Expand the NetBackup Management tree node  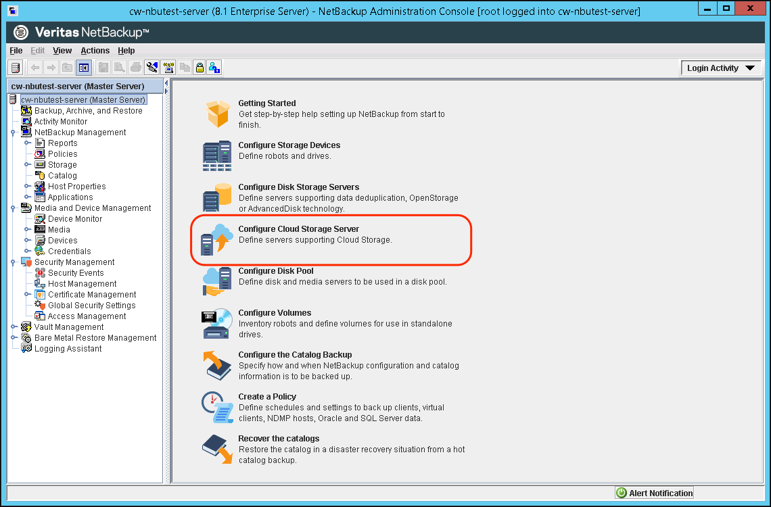(x=14, y=132)
